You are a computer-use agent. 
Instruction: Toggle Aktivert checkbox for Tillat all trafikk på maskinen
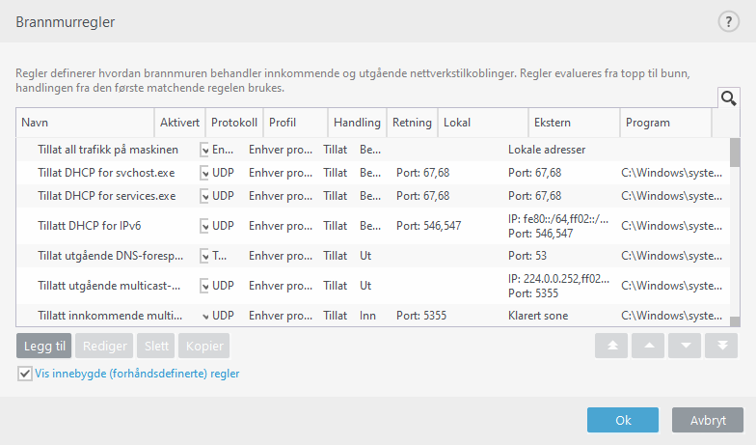tap(204, 151)
